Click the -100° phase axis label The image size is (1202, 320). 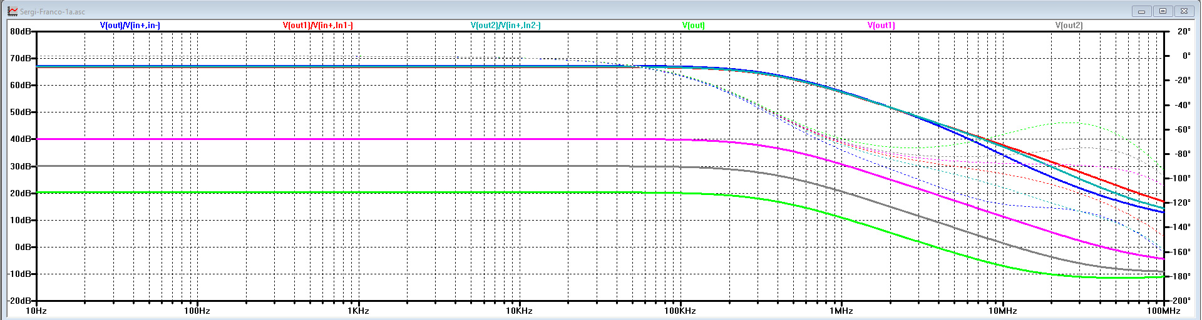coord(1181,178)
